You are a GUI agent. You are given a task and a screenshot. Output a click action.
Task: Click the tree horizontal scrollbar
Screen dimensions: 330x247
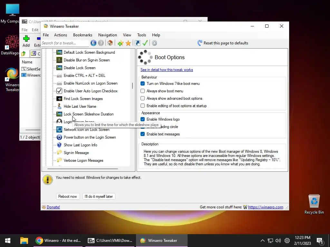point(82,169)
